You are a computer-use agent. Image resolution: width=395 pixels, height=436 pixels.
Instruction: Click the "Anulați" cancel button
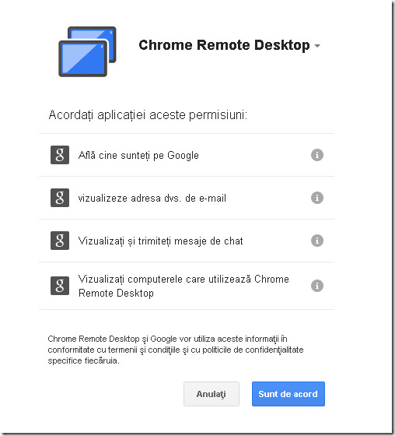[211, 394]
